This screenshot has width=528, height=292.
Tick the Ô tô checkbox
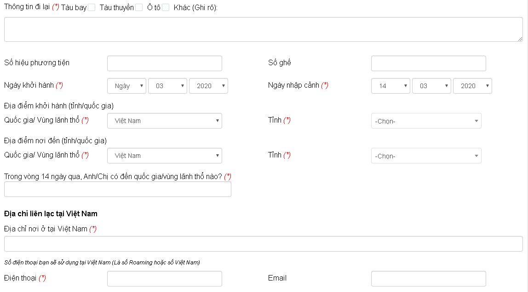pyautogui.click(x=165, y=7)
